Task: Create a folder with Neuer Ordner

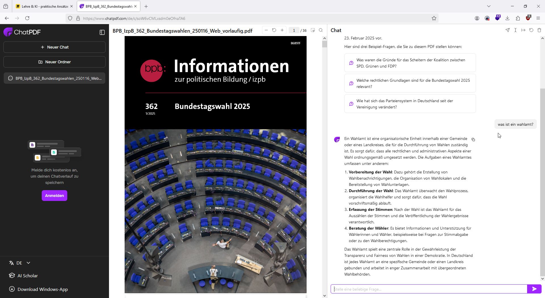Action: (x=54, y=62)
